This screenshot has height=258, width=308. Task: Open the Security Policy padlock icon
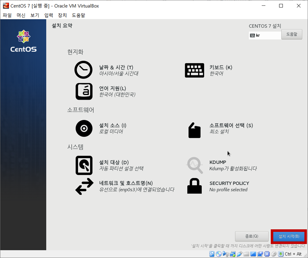coord(194,186)
